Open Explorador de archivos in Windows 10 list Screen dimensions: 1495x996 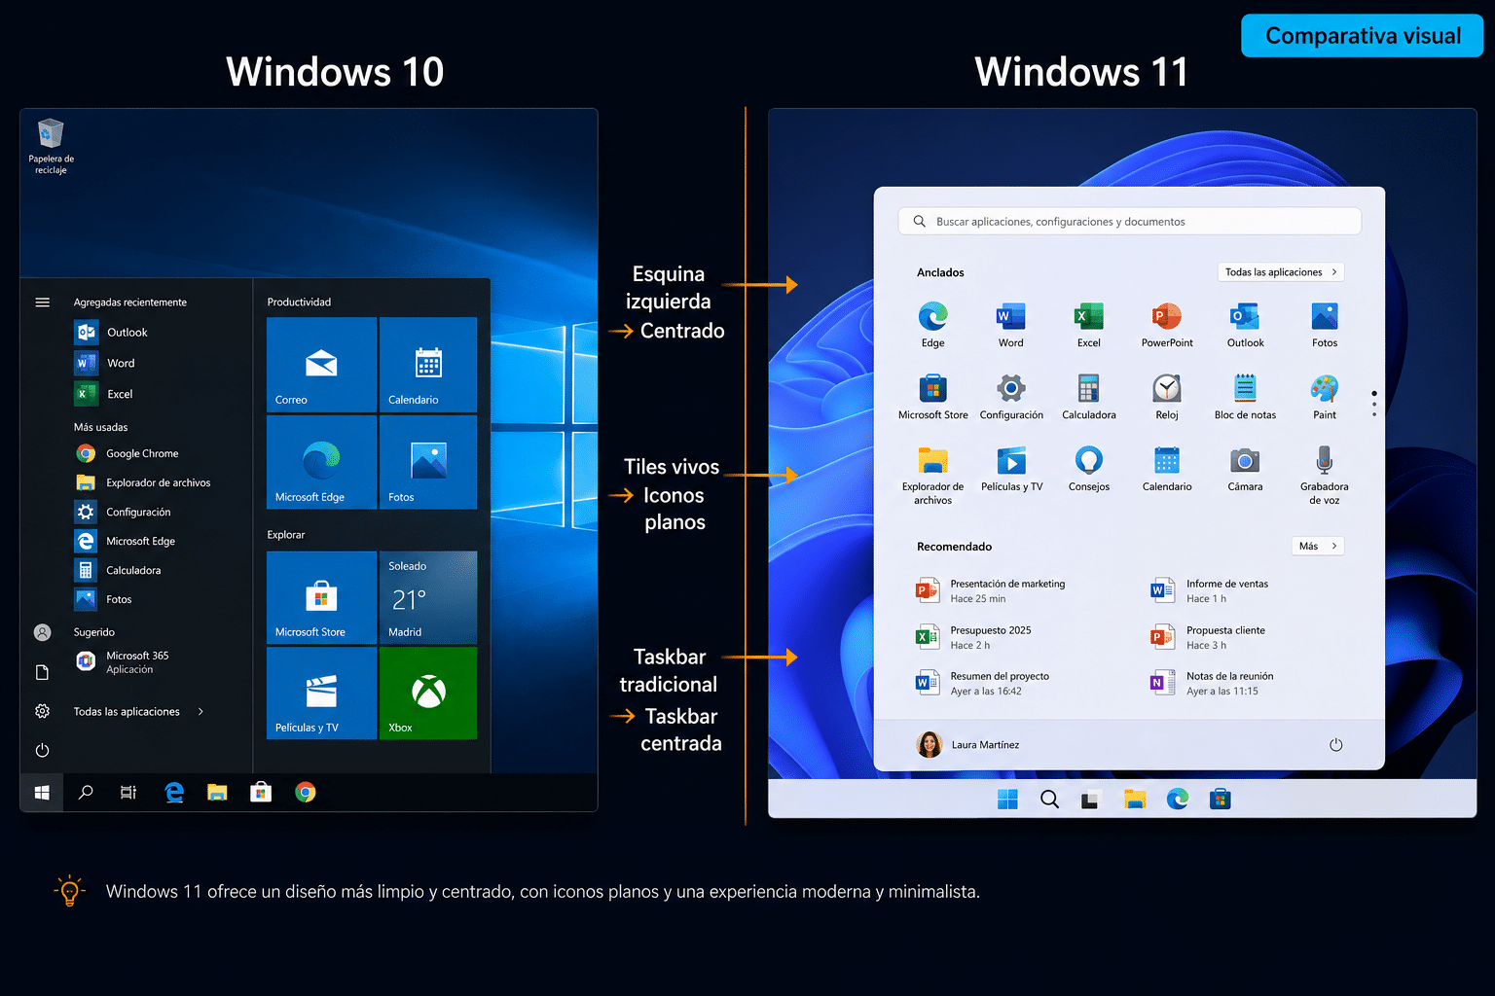click(143, 482)
